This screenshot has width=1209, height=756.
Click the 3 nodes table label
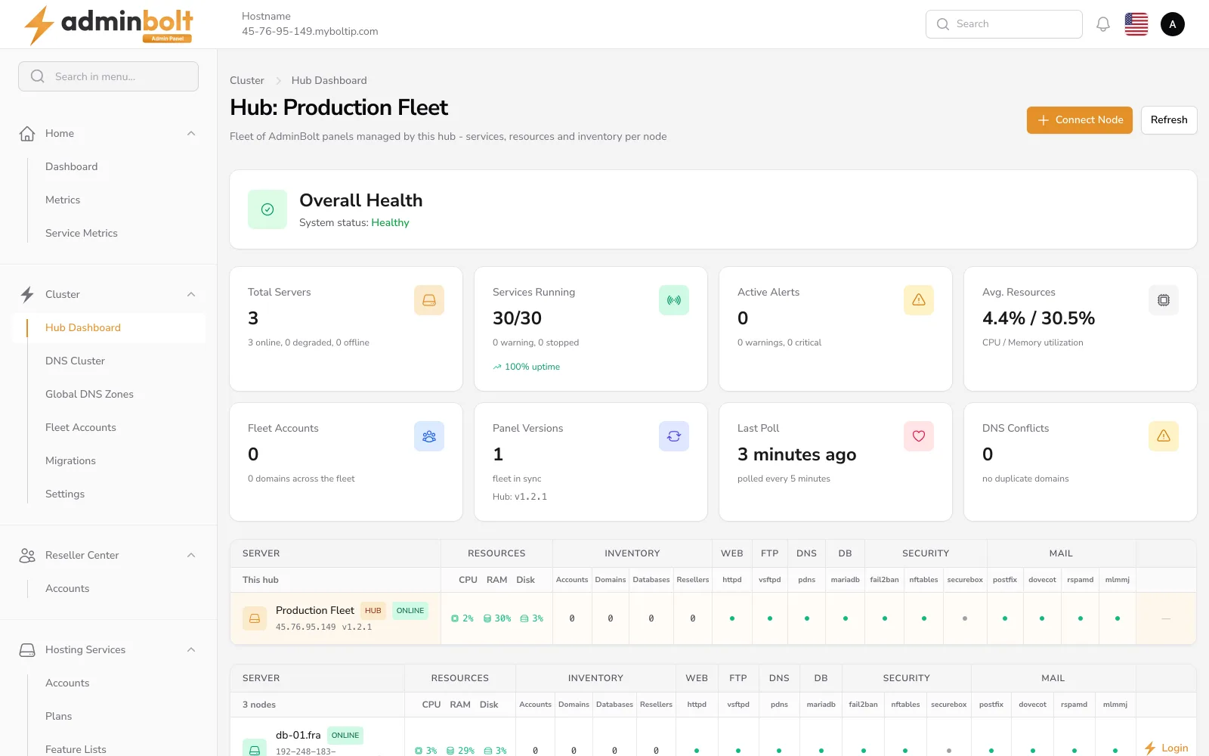click(259, 705)
